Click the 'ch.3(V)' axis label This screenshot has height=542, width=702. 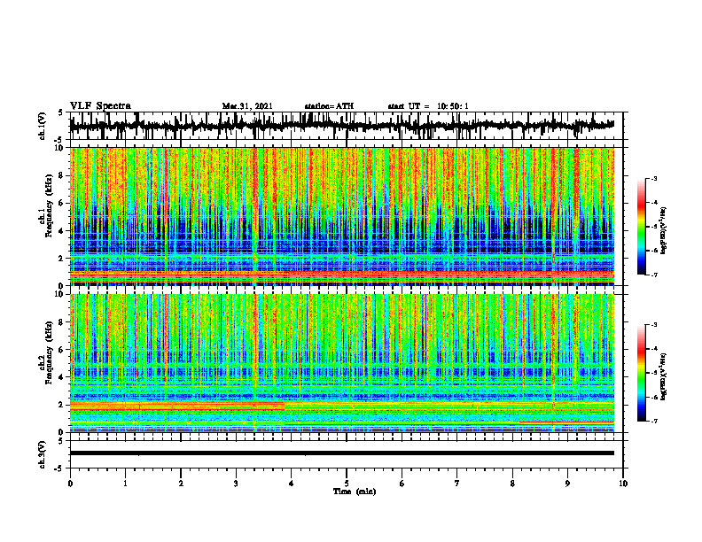pyautogui.click(x=42, y=455)
